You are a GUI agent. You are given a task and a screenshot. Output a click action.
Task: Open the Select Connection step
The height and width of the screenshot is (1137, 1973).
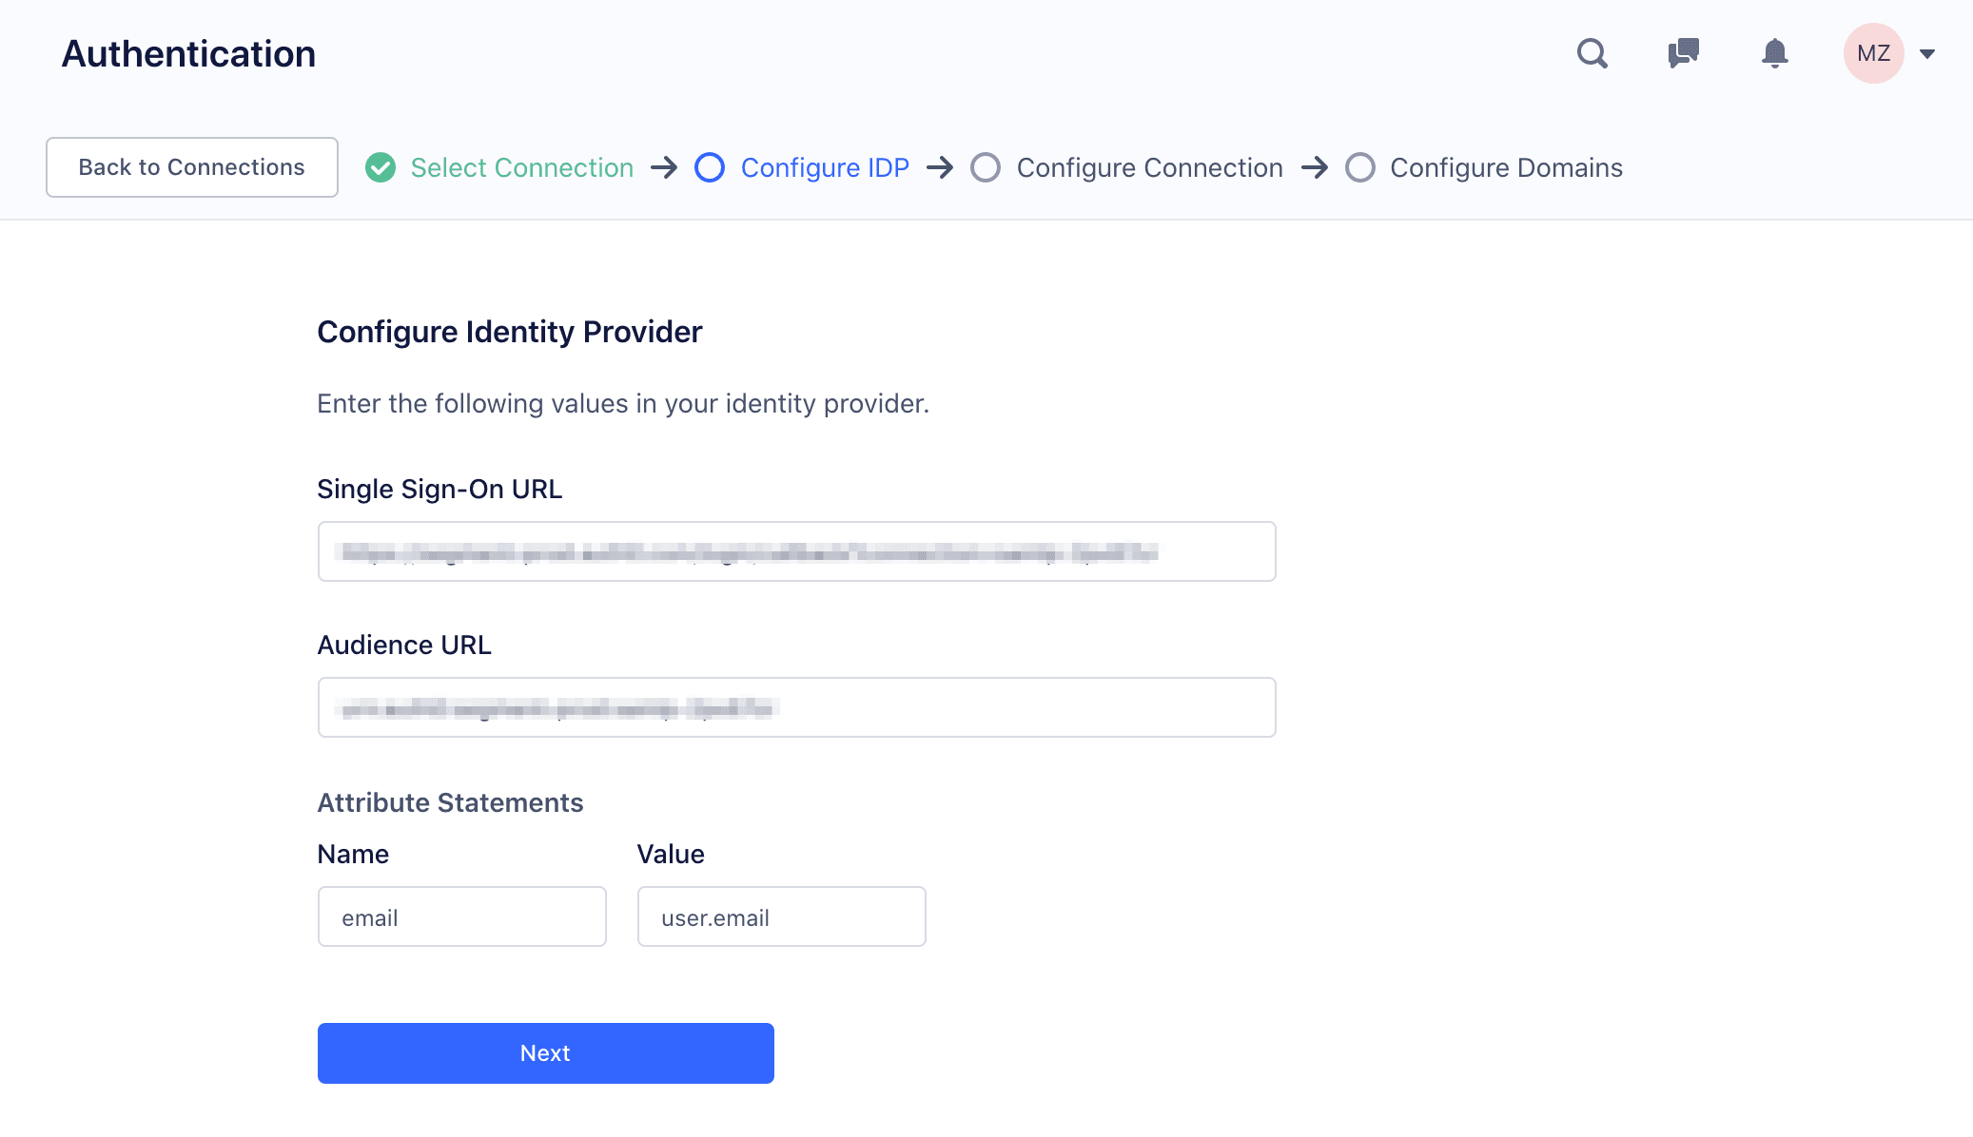[521, 167]
